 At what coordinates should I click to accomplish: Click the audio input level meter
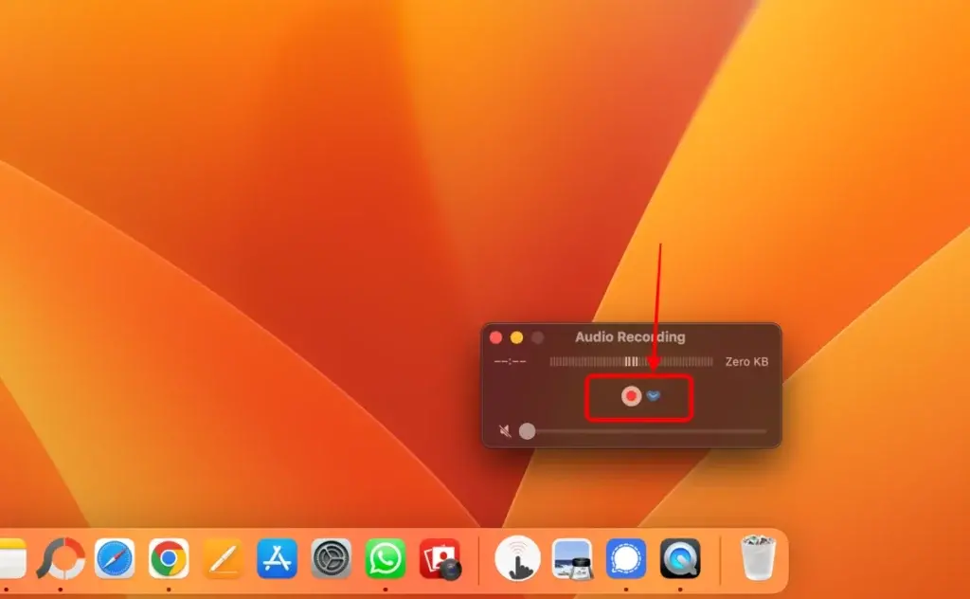631,361
